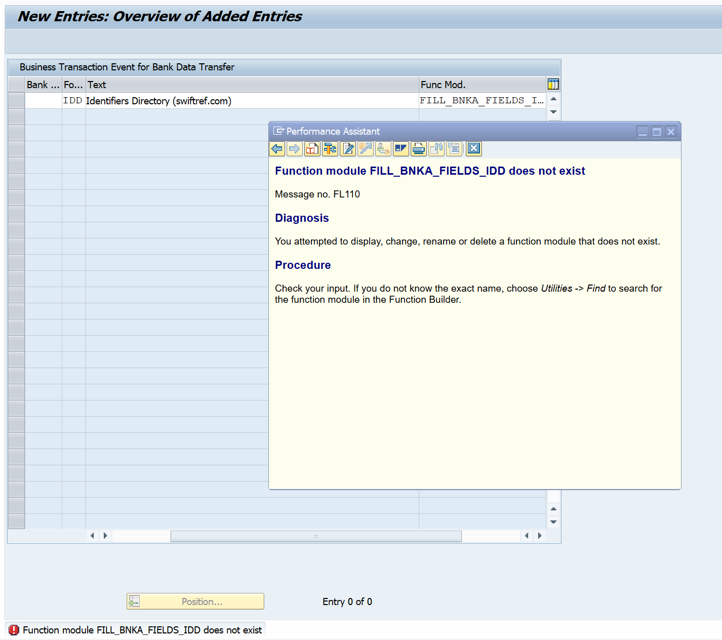The height and width of the screenshot is (640, 722).
Task: Click the greyed list outline toolbar icon
Action: click(454, 148)
